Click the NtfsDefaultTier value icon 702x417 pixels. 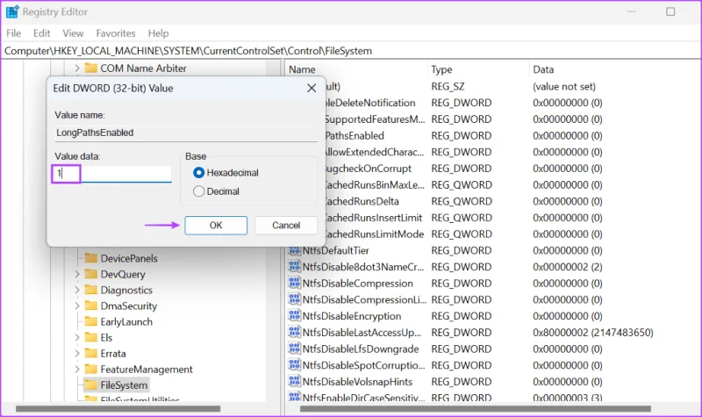pos(294,250)
